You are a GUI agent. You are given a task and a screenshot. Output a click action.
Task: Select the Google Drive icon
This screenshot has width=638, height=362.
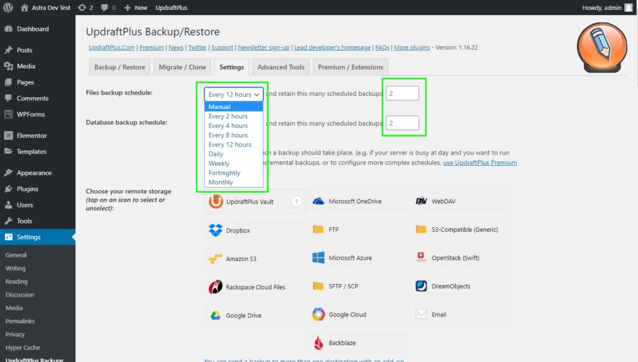(216, 315)
